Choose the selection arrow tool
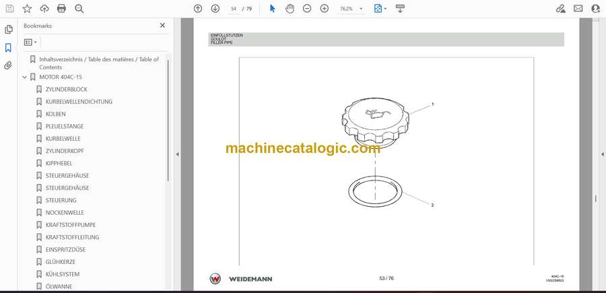This screenshot has height=293, width=606. coord(273,9)
